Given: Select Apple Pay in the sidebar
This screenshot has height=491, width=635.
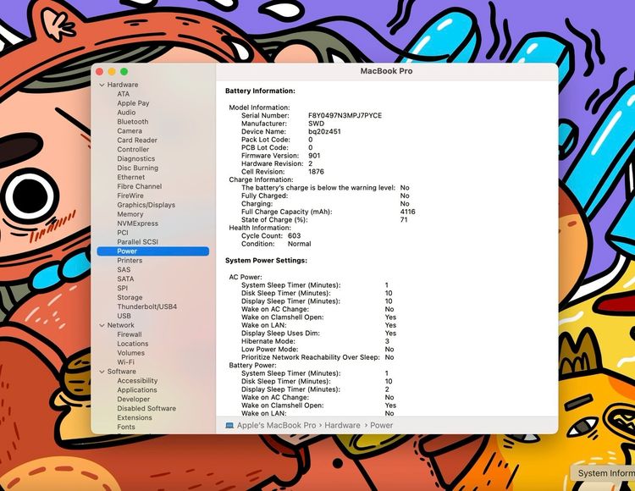Looking at the screenshot, I should tap(133, 103).
